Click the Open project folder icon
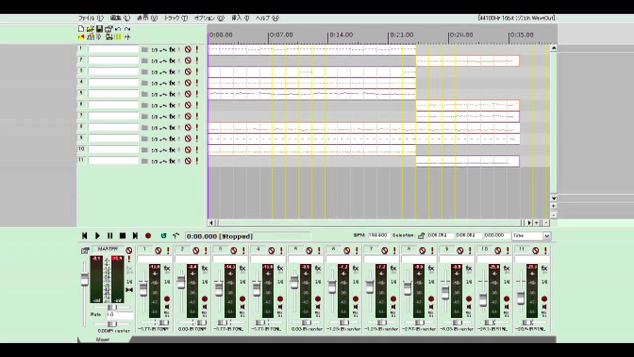Viewport: 634px width, 357px height. pos(90,29)
